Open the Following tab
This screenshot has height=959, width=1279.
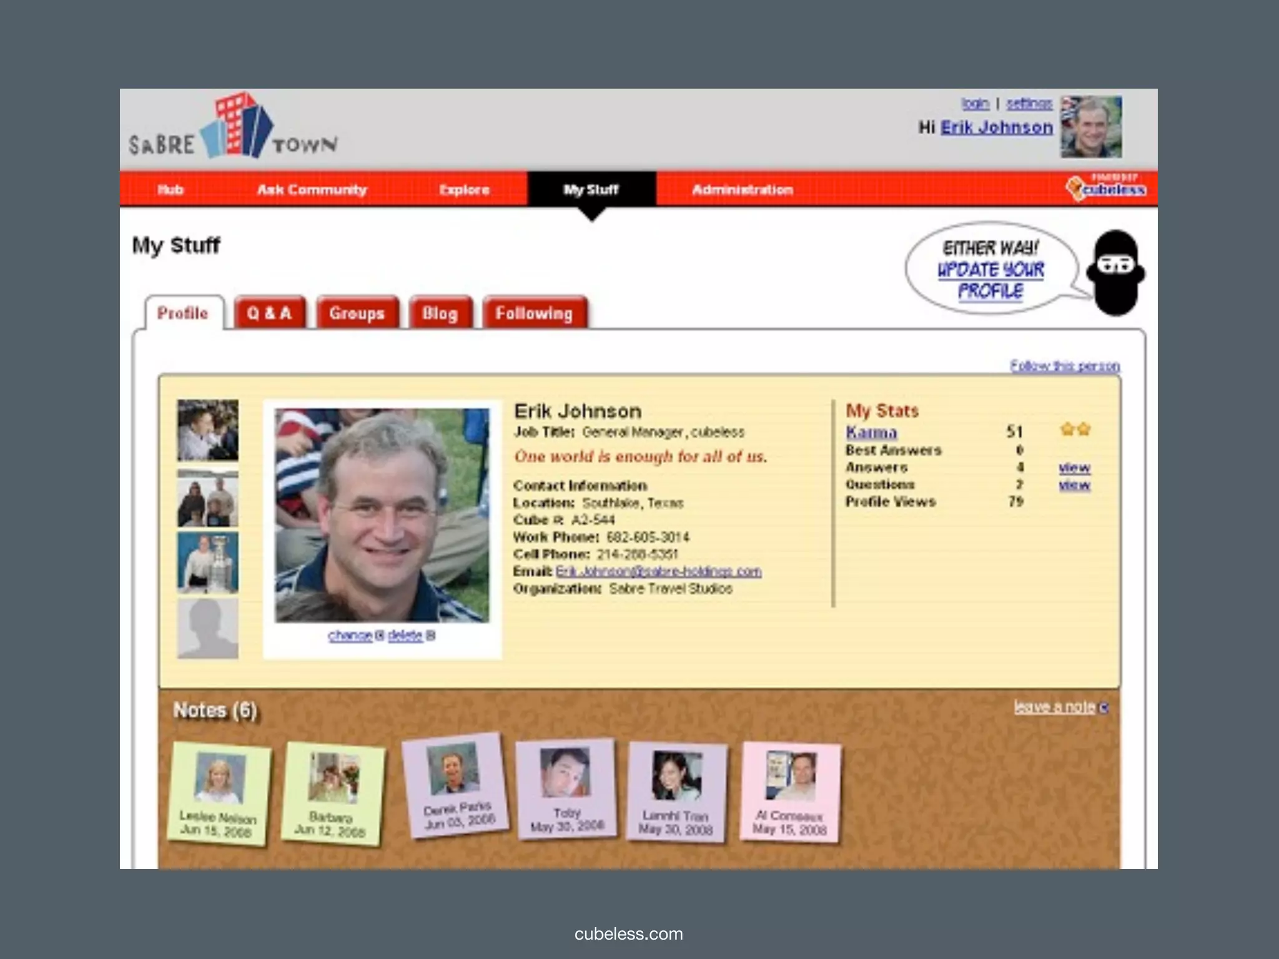(534, 313)
